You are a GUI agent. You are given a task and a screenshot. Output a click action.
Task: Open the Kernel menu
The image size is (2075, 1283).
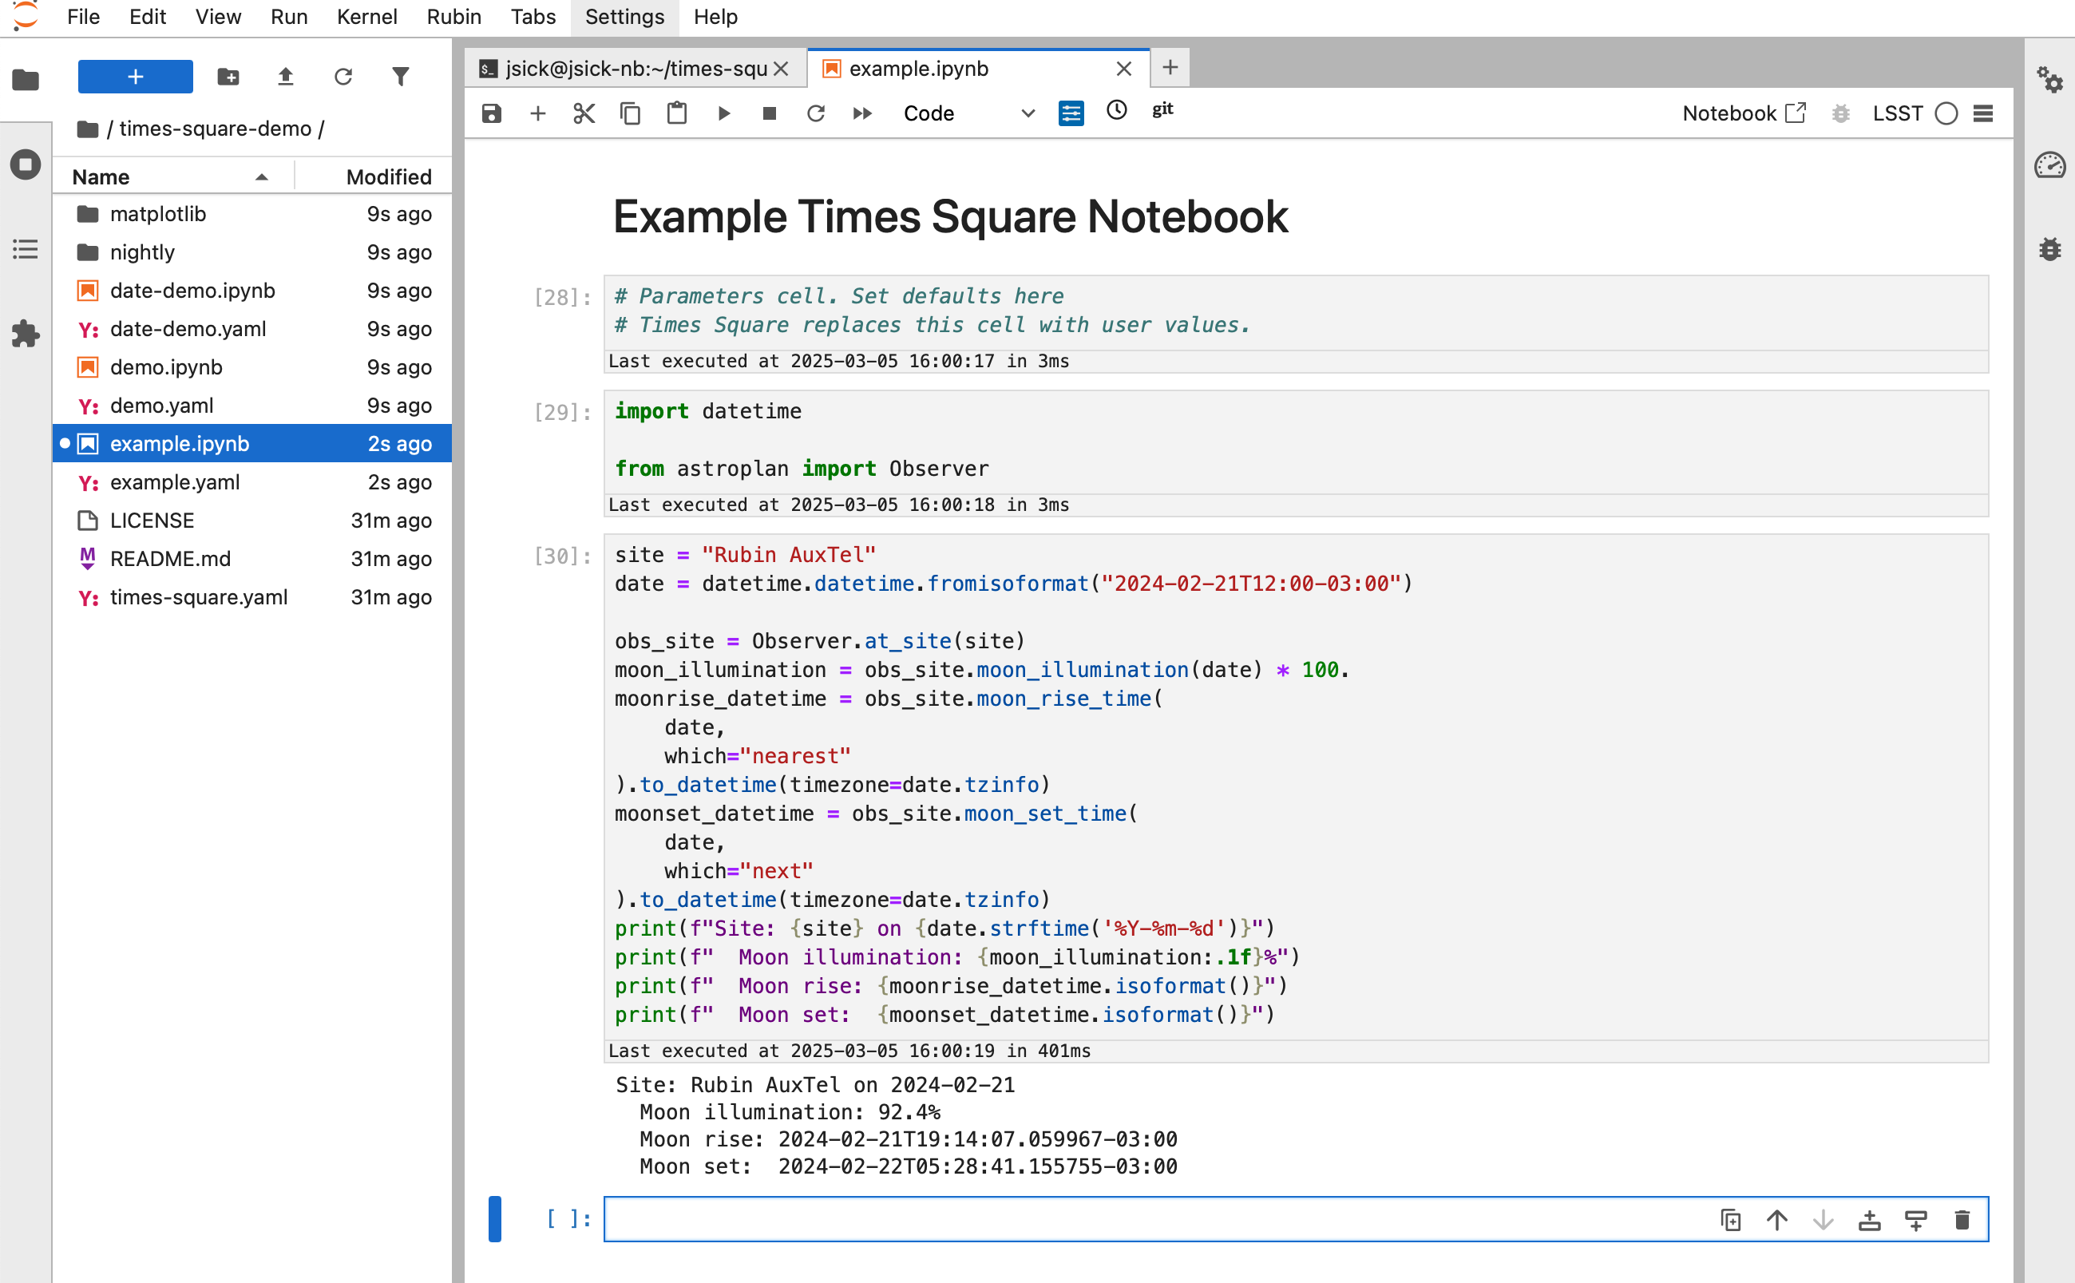coord(366,17)
